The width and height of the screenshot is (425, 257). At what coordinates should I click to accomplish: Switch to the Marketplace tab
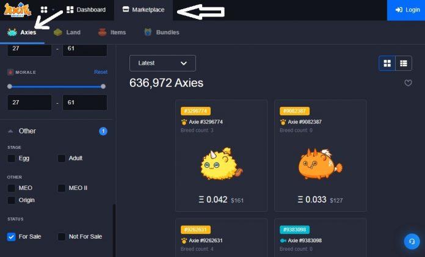click(143, 10)
